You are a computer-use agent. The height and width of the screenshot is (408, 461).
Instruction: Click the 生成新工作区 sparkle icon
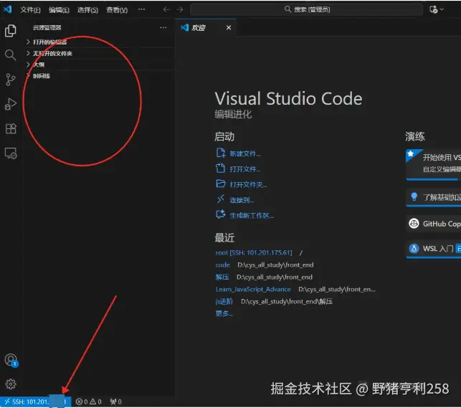click(221, 214)
